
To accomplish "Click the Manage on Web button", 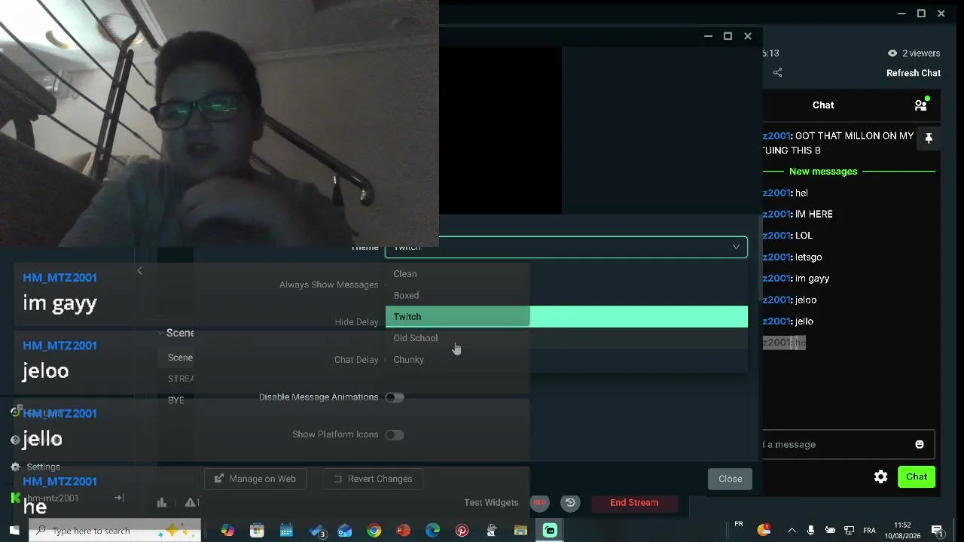I will [x=255, y=479].
